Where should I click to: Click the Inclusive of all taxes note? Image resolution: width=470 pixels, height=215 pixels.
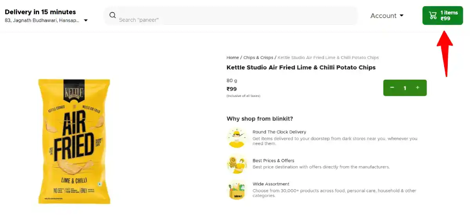click(243, 96)
